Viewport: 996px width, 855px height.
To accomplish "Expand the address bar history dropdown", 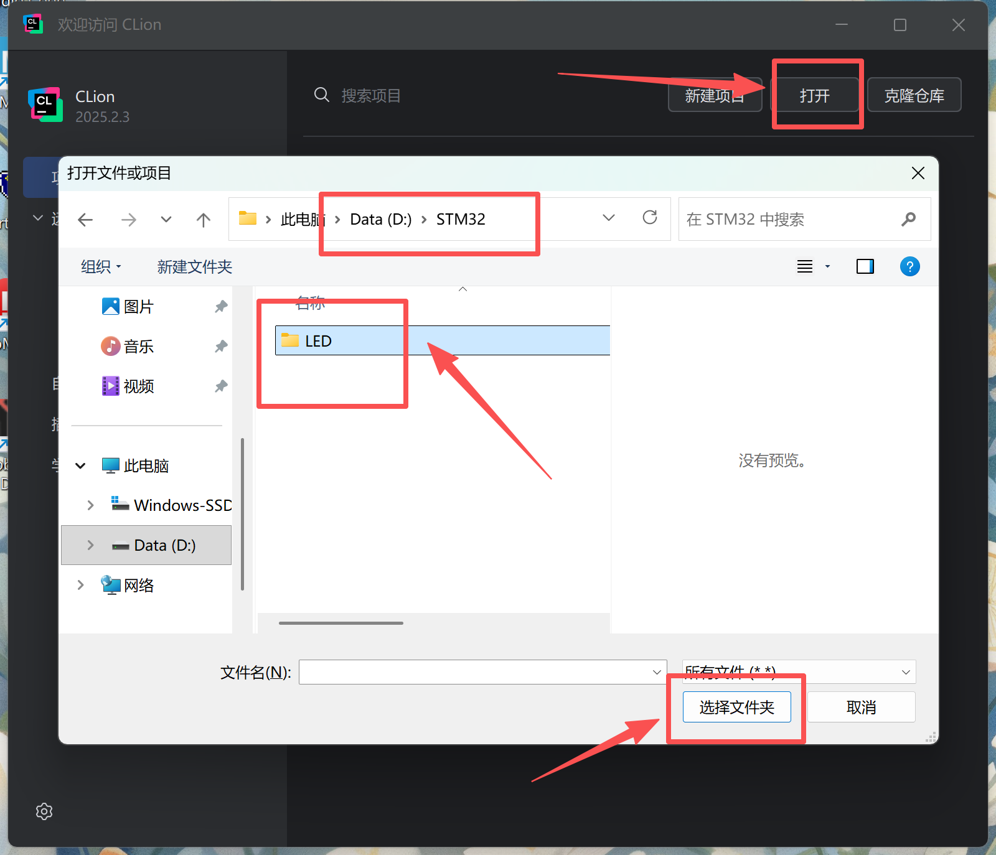I will (x=609, y=218).
